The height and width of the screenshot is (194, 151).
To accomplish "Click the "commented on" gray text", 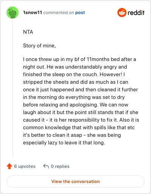I will 59,13.
